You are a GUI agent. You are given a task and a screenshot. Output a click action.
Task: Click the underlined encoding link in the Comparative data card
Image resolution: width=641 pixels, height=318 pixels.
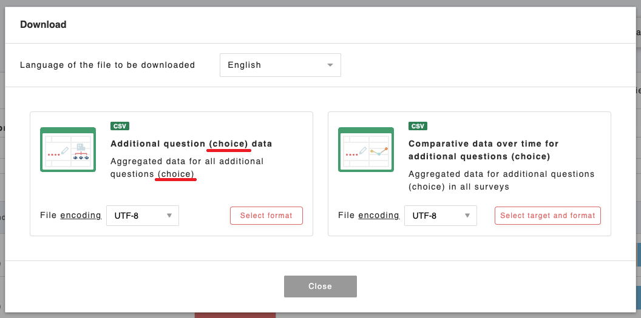[x=379, y=215]
